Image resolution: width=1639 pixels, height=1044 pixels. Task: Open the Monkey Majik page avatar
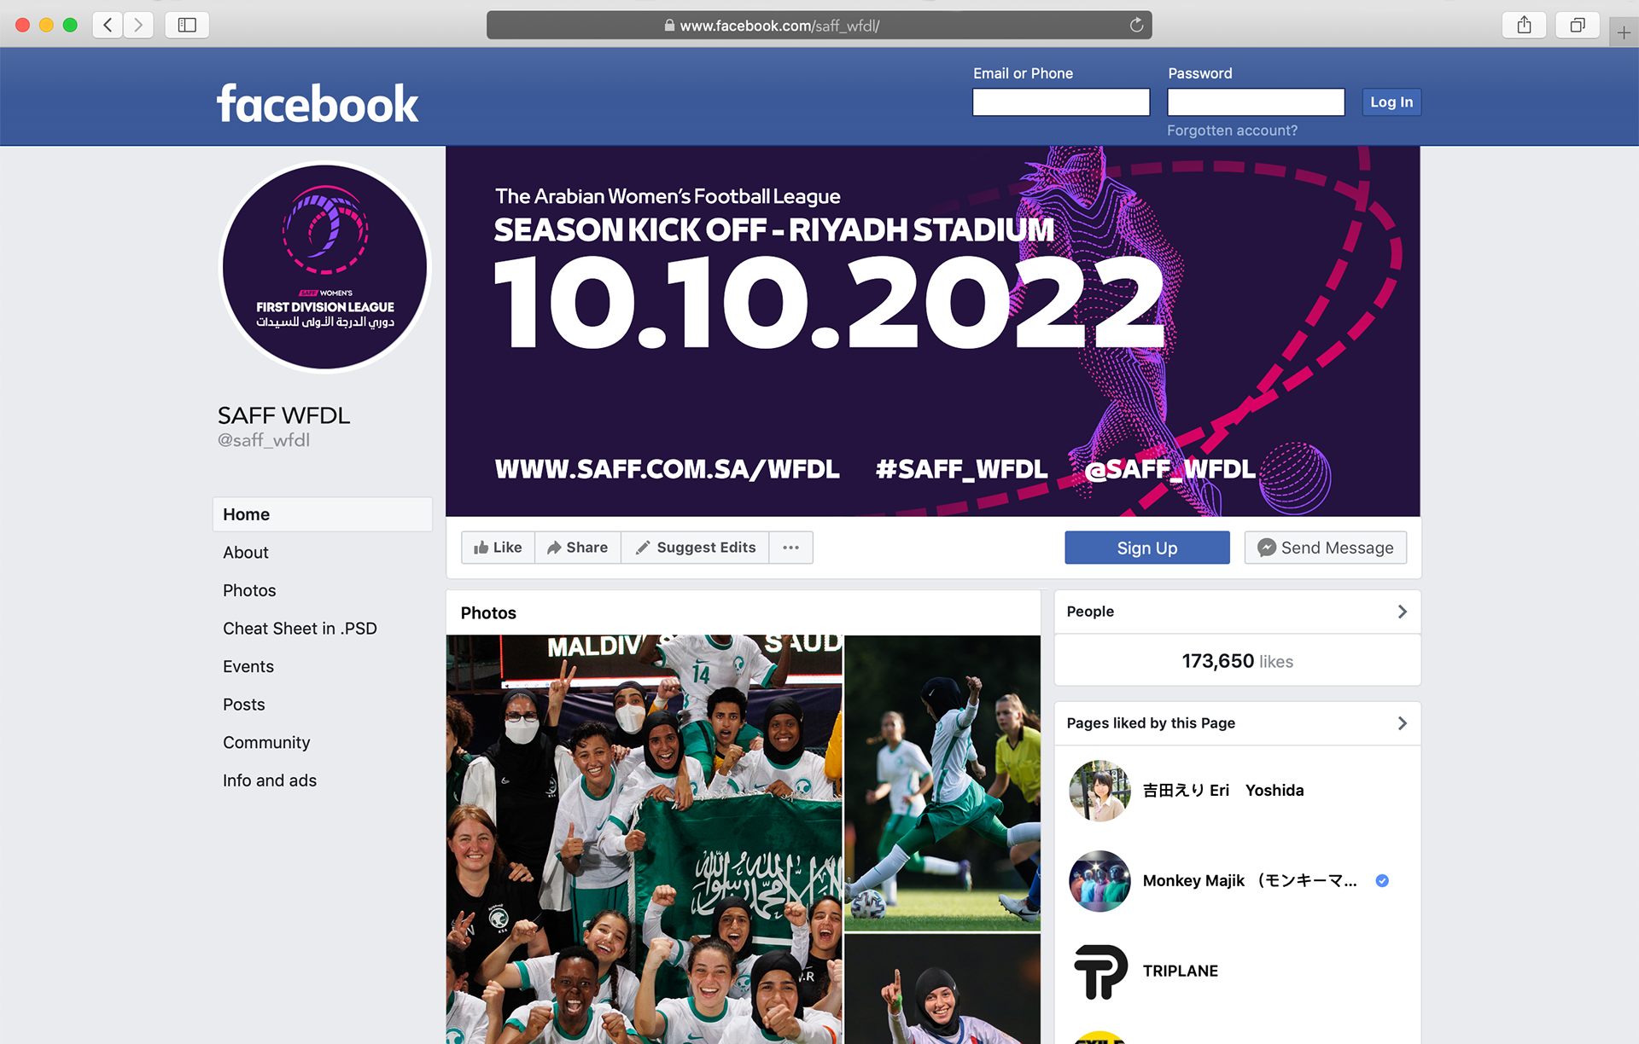(1099, 881)
